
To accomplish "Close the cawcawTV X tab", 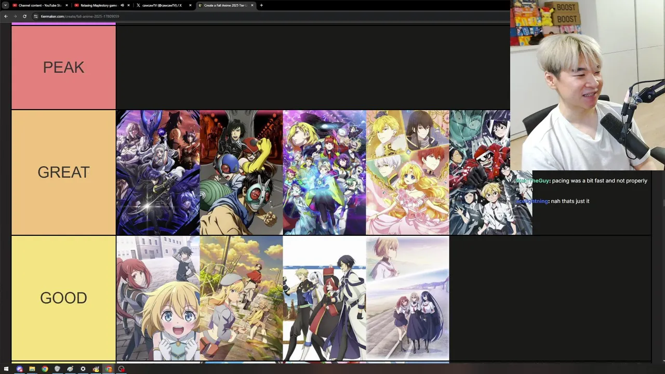I will tap(190, 5).
